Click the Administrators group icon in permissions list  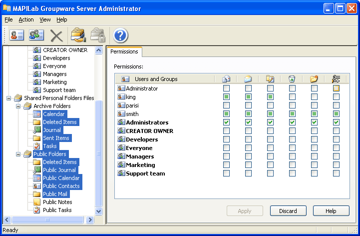coord(121,122)
